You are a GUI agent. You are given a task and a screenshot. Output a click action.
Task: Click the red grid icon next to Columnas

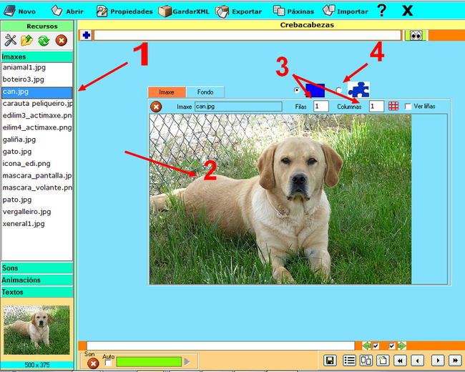pyautogui.click(x=393, y=106)
